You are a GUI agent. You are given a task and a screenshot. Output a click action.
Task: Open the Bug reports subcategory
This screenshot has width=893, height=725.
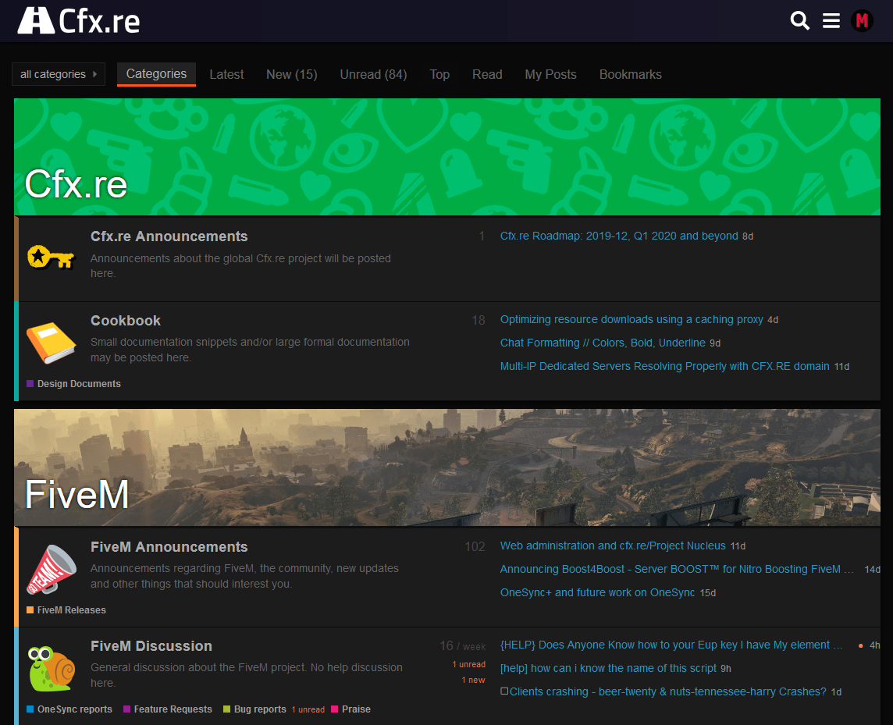click(x=260, y=709)
